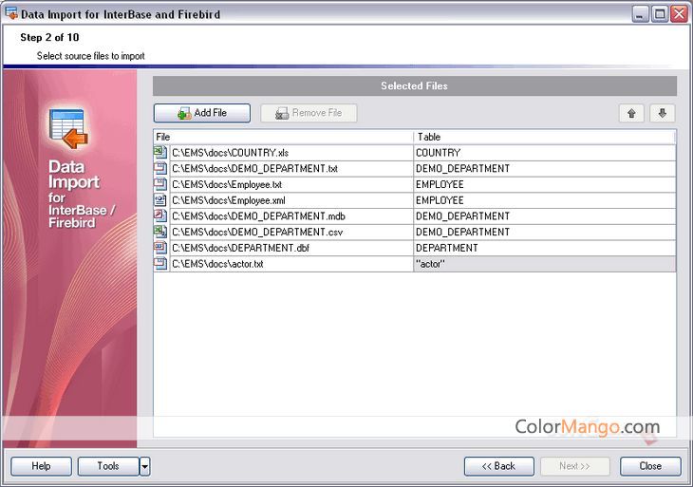Viewport: 693px width, 487px height.
Task: Click the file icon beside actor.txt
Action: pyautogui.click(x=160, y=264)
